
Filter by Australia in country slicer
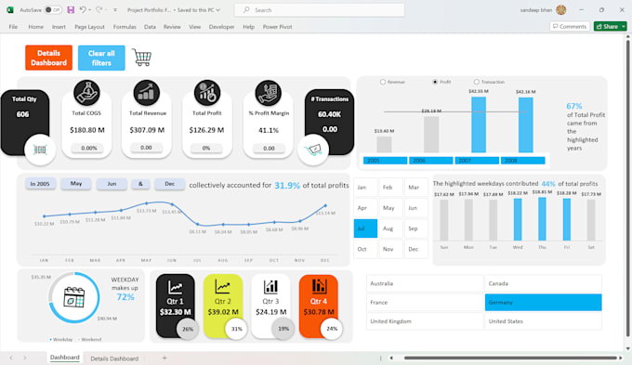425,283
